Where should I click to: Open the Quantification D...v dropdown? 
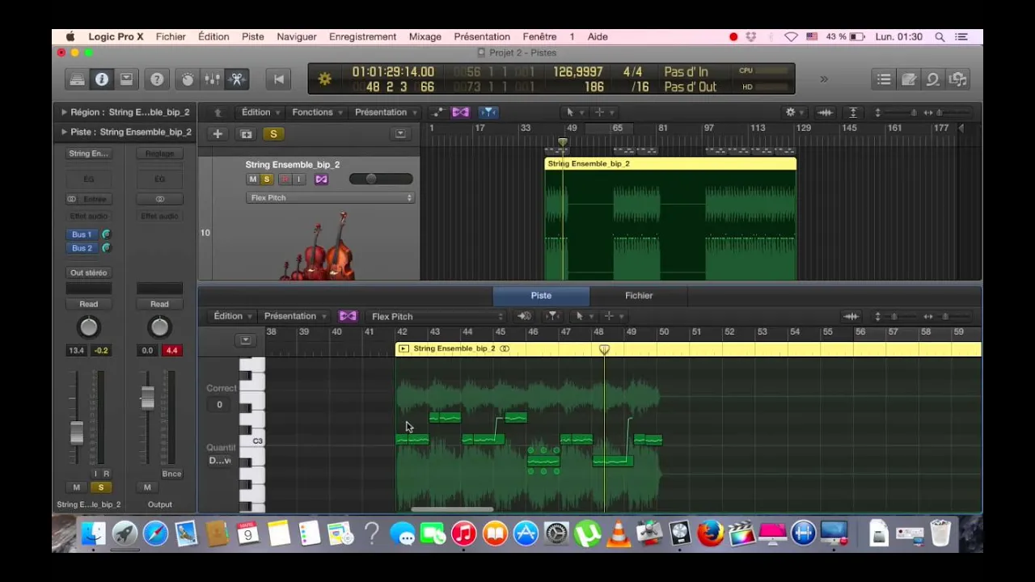tap(220, 461)
